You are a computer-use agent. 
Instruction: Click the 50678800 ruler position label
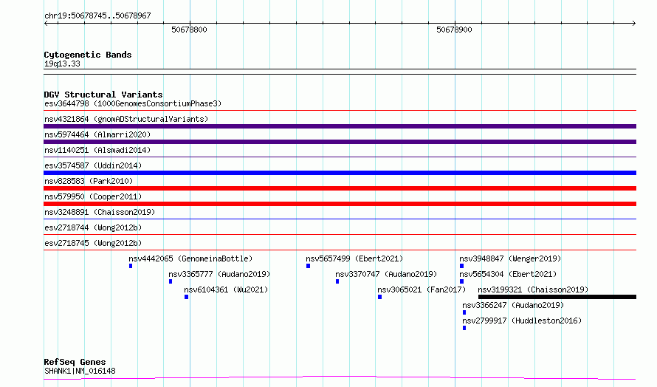190,30
